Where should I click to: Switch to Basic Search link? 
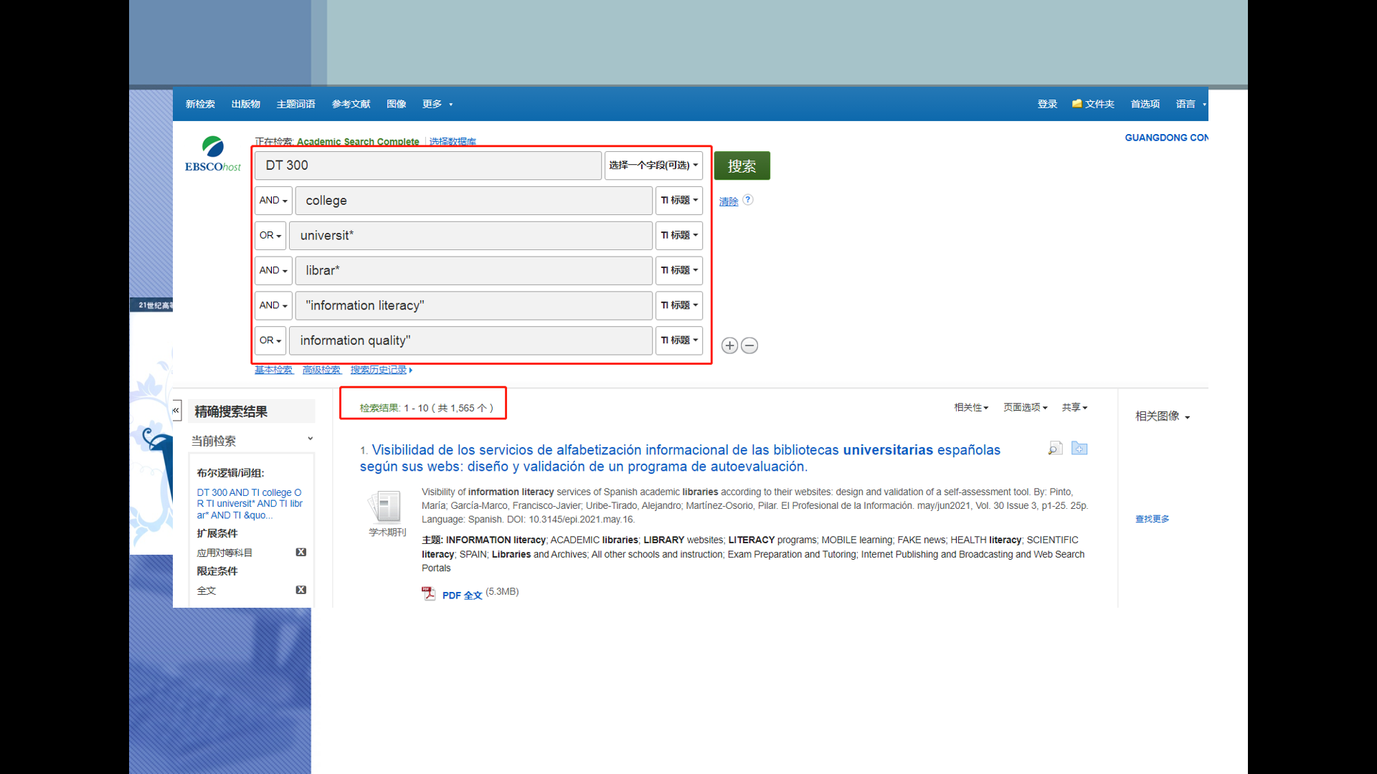pos(273,370)
